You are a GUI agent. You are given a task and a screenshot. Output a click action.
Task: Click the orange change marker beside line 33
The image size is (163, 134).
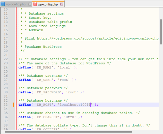[14, 105]
